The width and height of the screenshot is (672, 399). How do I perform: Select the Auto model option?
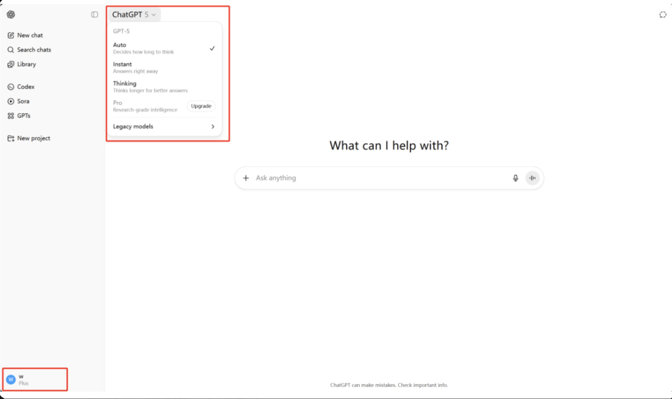(x=164, y=48)
